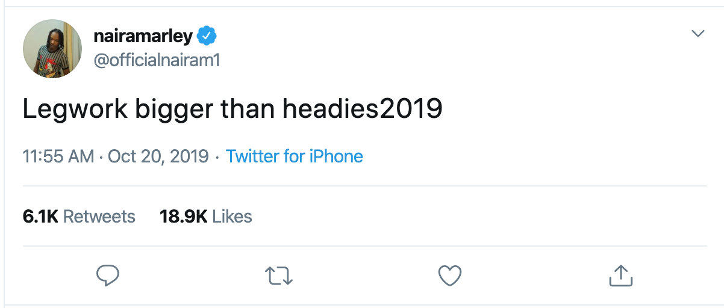The height and width of the screenshot is (308, 724).
Task: Retweet this tweet using the arrows icon
Action: click(x=279, y=276)
